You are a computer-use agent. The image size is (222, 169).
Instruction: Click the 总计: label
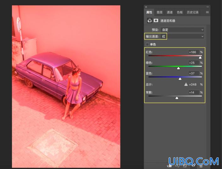(x=149, y=84)
